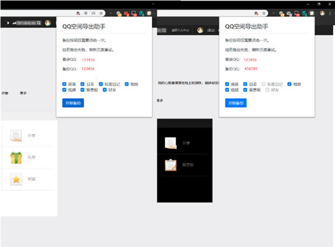
Task: Click 收藏 label in light sidebar
Action: tap(31, 179)
